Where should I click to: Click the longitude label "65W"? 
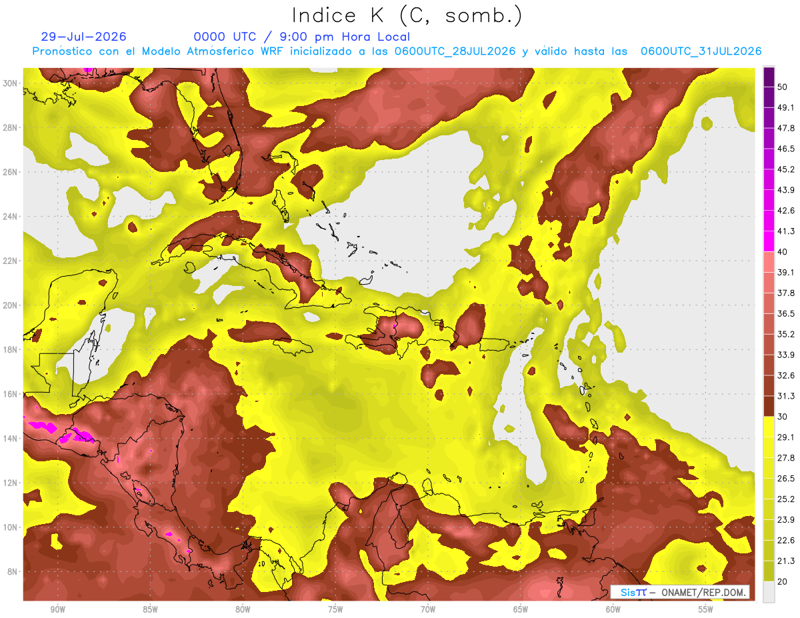tap(521, 609)
